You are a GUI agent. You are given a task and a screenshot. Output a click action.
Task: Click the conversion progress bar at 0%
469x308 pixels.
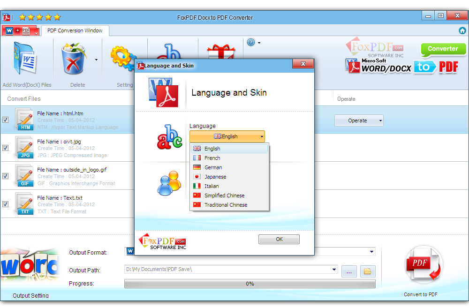pyautogui.click(x=250, y=284)
